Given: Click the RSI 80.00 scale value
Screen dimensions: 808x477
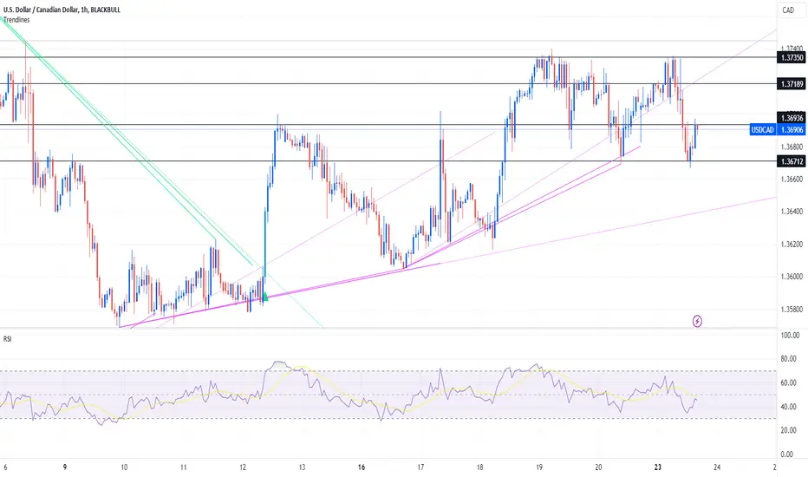Looking at the screenshot, I should coord(788,359).
